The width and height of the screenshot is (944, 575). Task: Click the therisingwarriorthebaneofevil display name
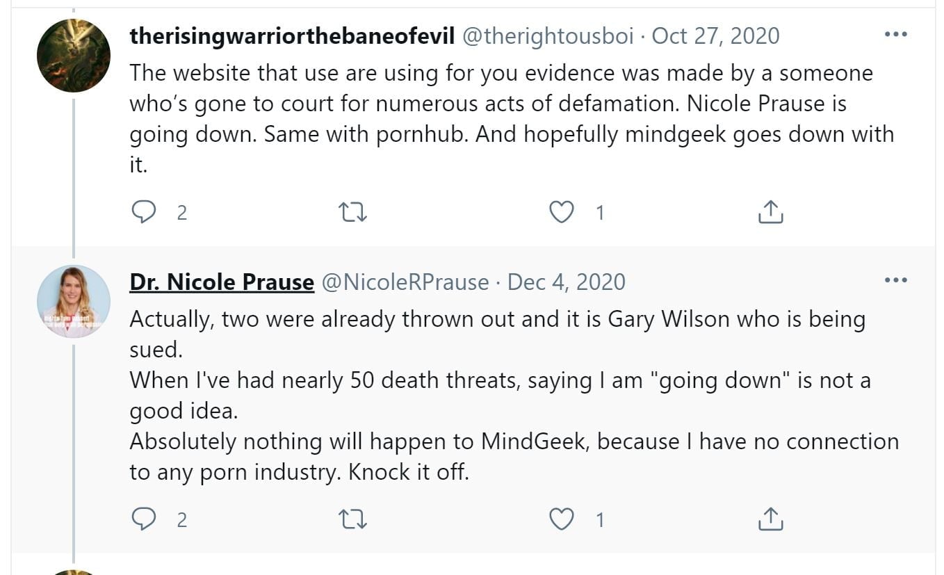click(291, 36)
